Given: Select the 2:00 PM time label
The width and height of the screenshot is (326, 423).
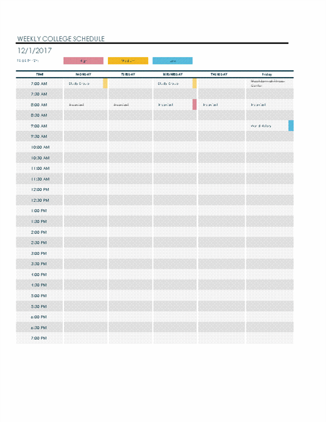Looking at the screenshot, I should coord(39,232).
